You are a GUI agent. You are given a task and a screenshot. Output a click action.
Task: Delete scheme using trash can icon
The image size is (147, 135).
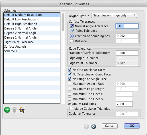tap(15, 110)
